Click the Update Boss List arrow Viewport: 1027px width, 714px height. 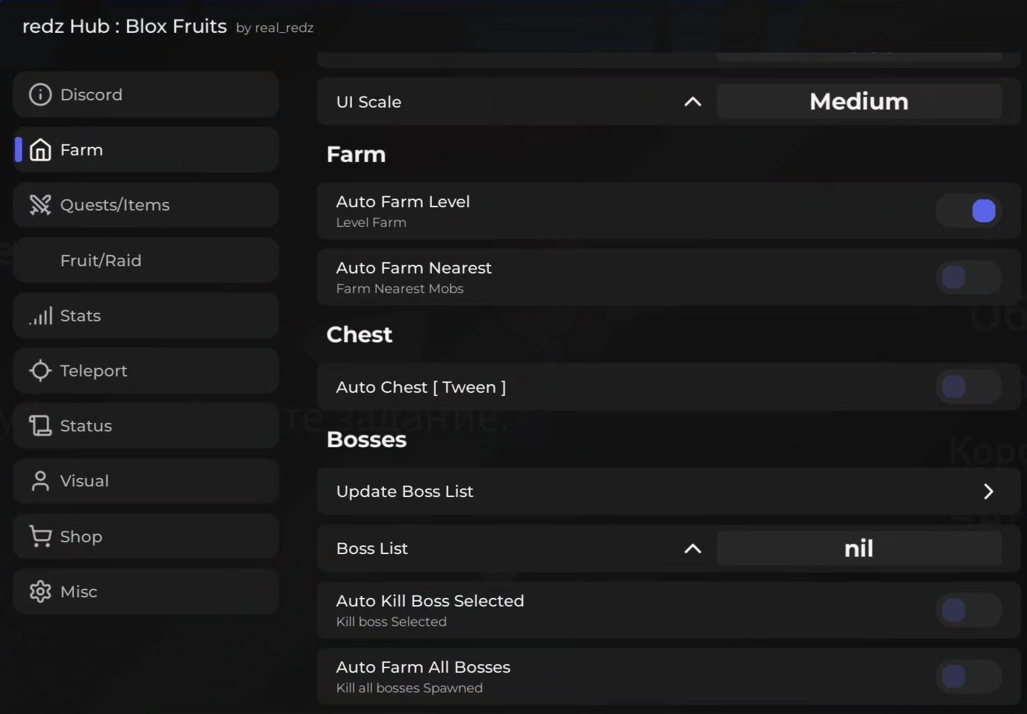[x=988, y=492]
